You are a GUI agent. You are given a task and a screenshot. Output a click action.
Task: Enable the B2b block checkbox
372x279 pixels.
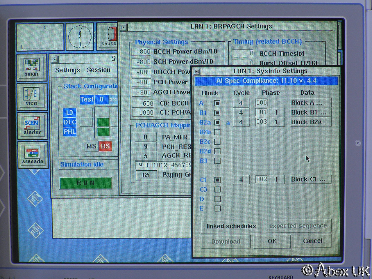[x=217, y=132]
